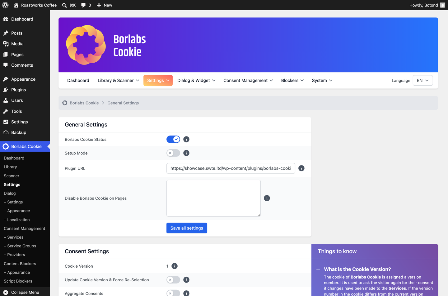
Task: Collapse the What is the Cookie Version section
Action: point(318,269)
